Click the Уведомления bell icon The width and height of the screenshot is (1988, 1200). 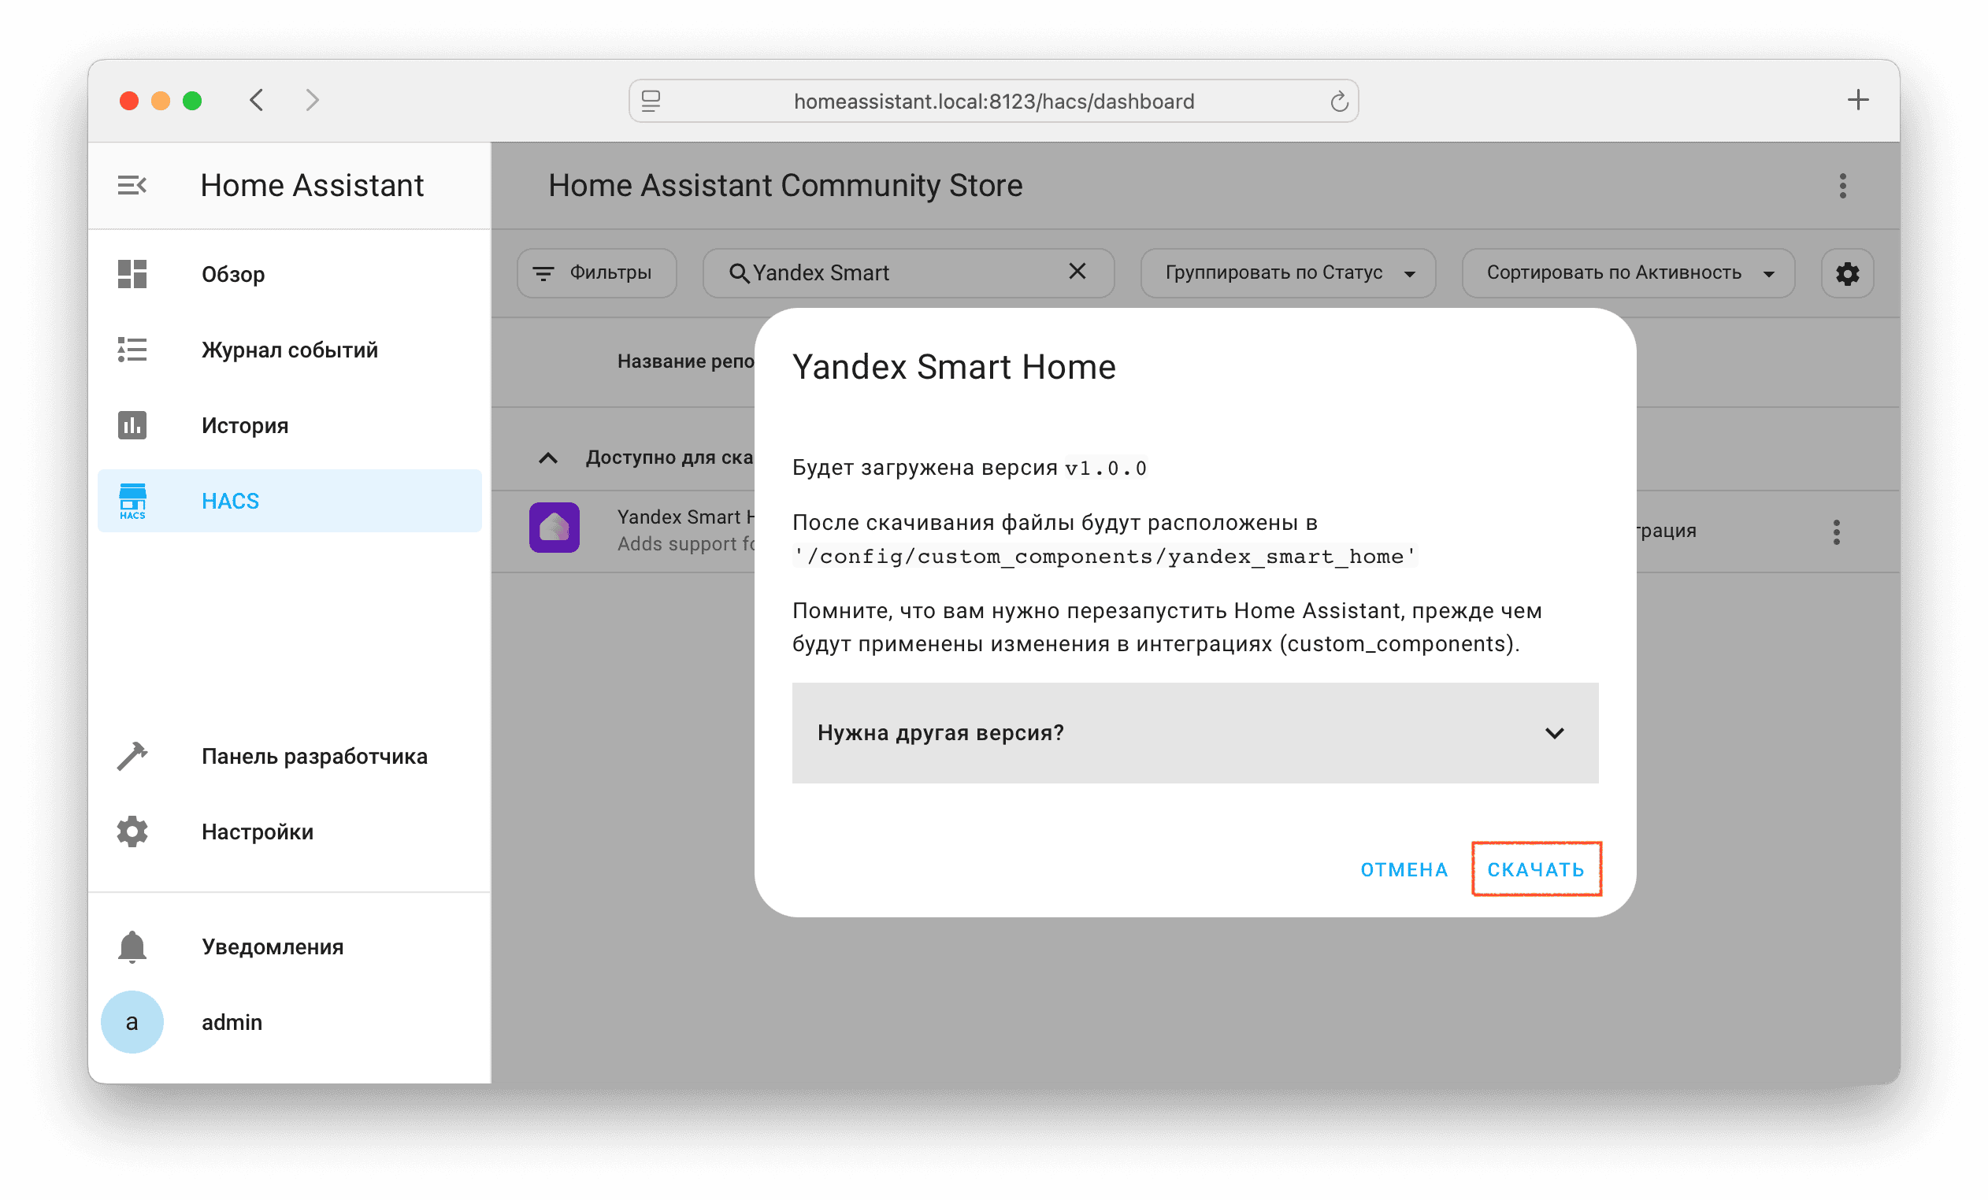[x=132, y=946]
